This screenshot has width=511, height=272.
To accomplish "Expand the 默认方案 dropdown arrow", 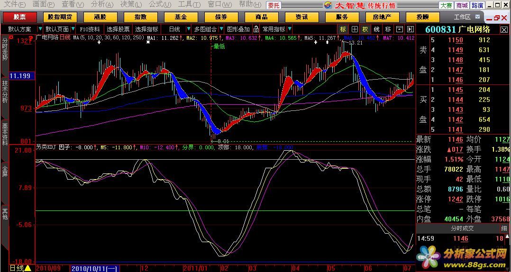I will [40, 29].
